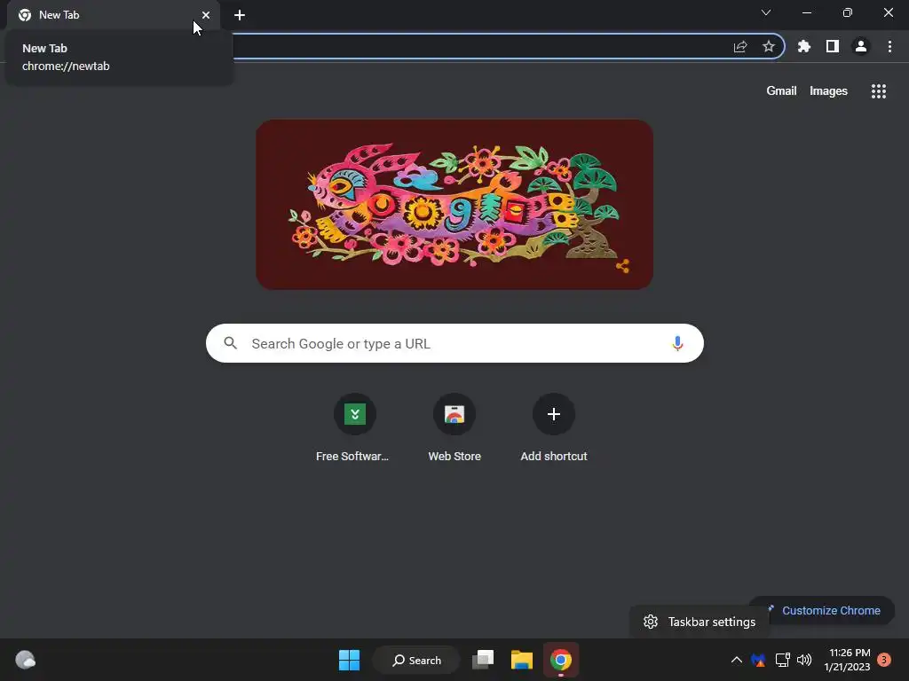Open Chrome's three-dot menu
The width and height of the screenshot is (909, 681).
coord(889,46)
